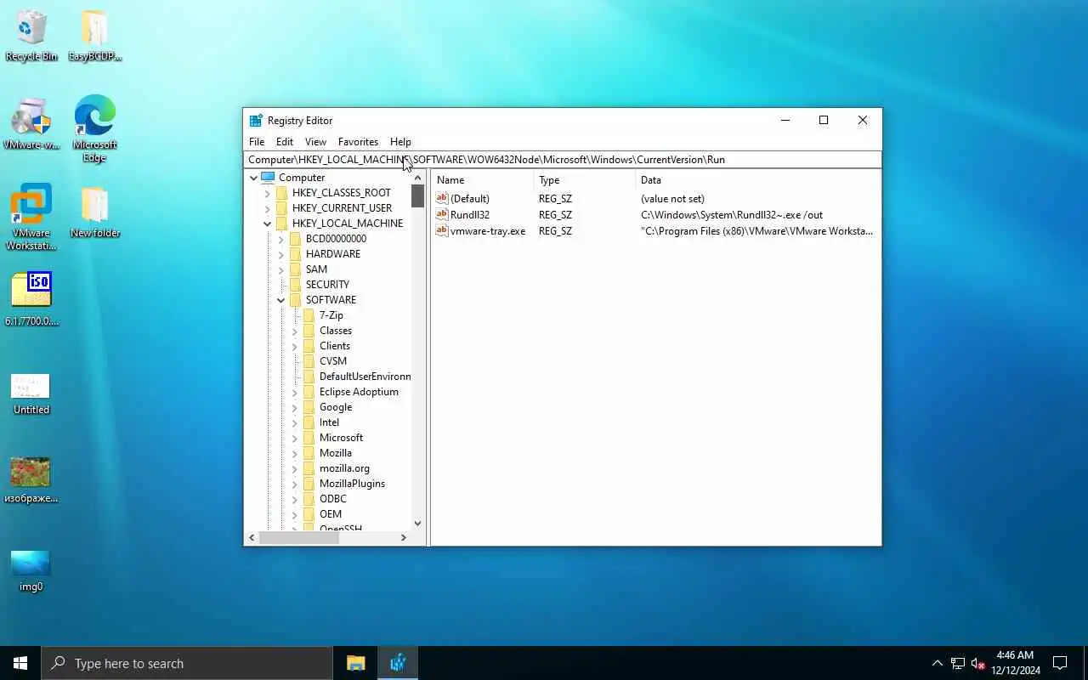Select the Mozilla key
The width and height of the screenshot is (1088, 680).
(x=335, y=453)
